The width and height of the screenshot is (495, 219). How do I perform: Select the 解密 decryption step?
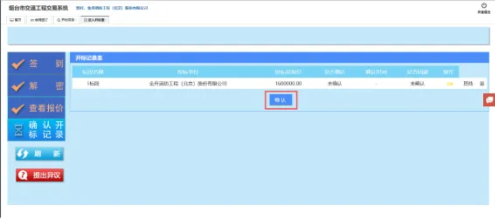tap(37, 86)
